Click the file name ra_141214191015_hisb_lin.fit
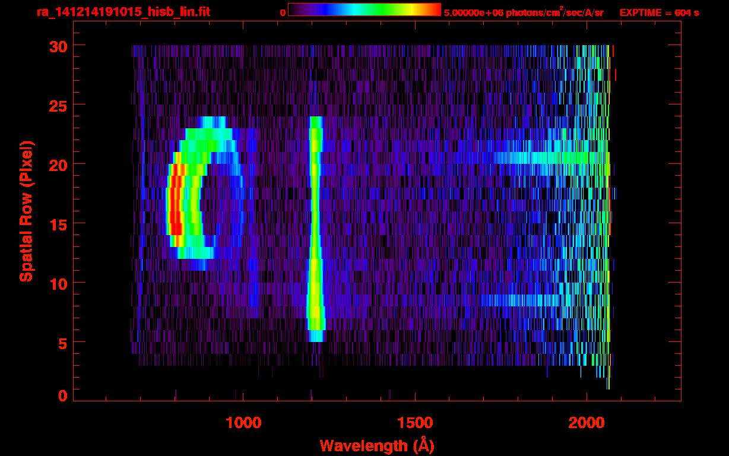The height and width of the screenshot is (456, 729). coord(123,12)
